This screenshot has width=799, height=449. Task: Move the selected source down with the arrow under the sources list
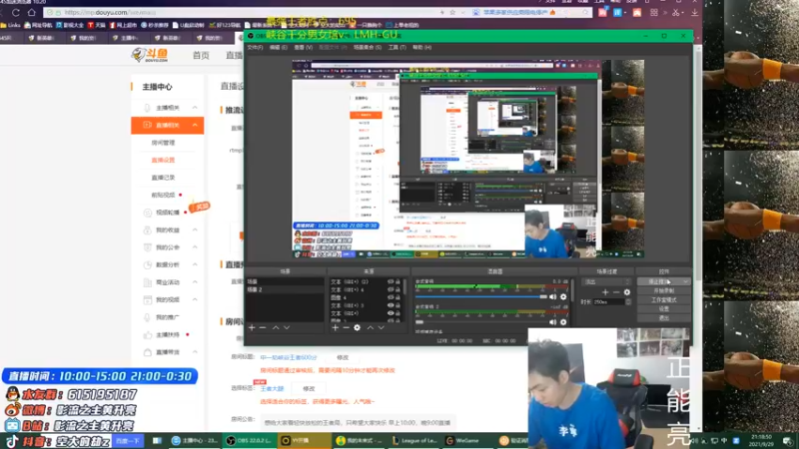pos(381,328)
